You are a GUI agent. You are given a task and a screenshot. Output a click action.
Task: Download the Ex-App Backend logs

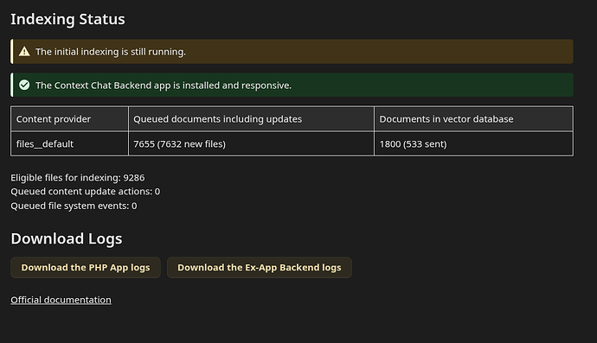click(x=260, y=267)
